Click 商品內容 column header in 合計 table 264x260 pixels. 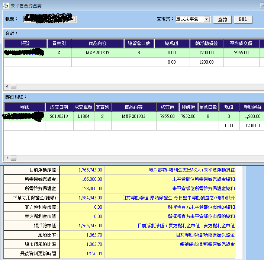(x=98, y=44)
